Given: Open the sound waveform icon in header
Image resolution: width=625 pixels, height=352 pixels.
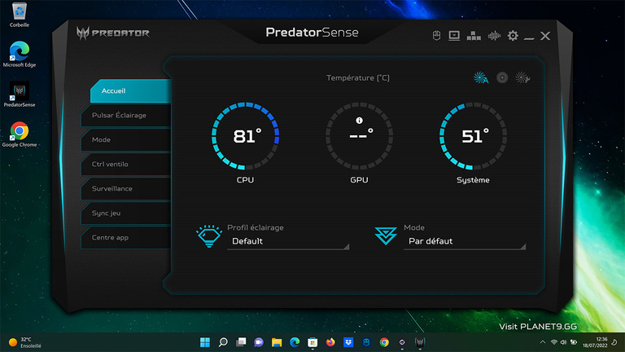Looking at the screenshot, I should [x=494, y=36].
